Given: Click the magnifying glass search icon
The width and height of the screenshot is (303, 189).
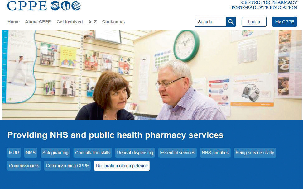Looking at the screenshot, I should click(x=231, y=22).
